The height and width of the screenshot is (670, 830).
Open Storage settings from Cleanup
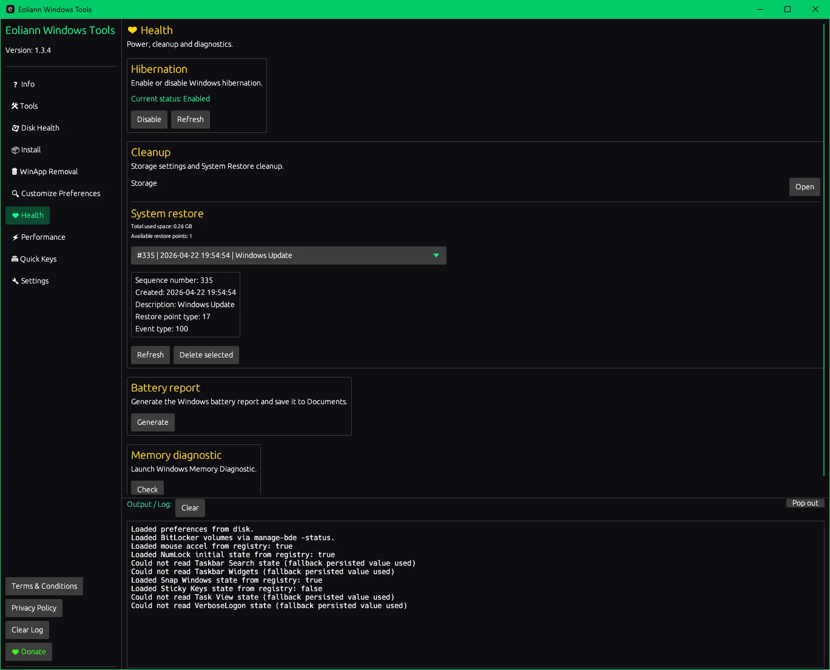coord(804,187)
